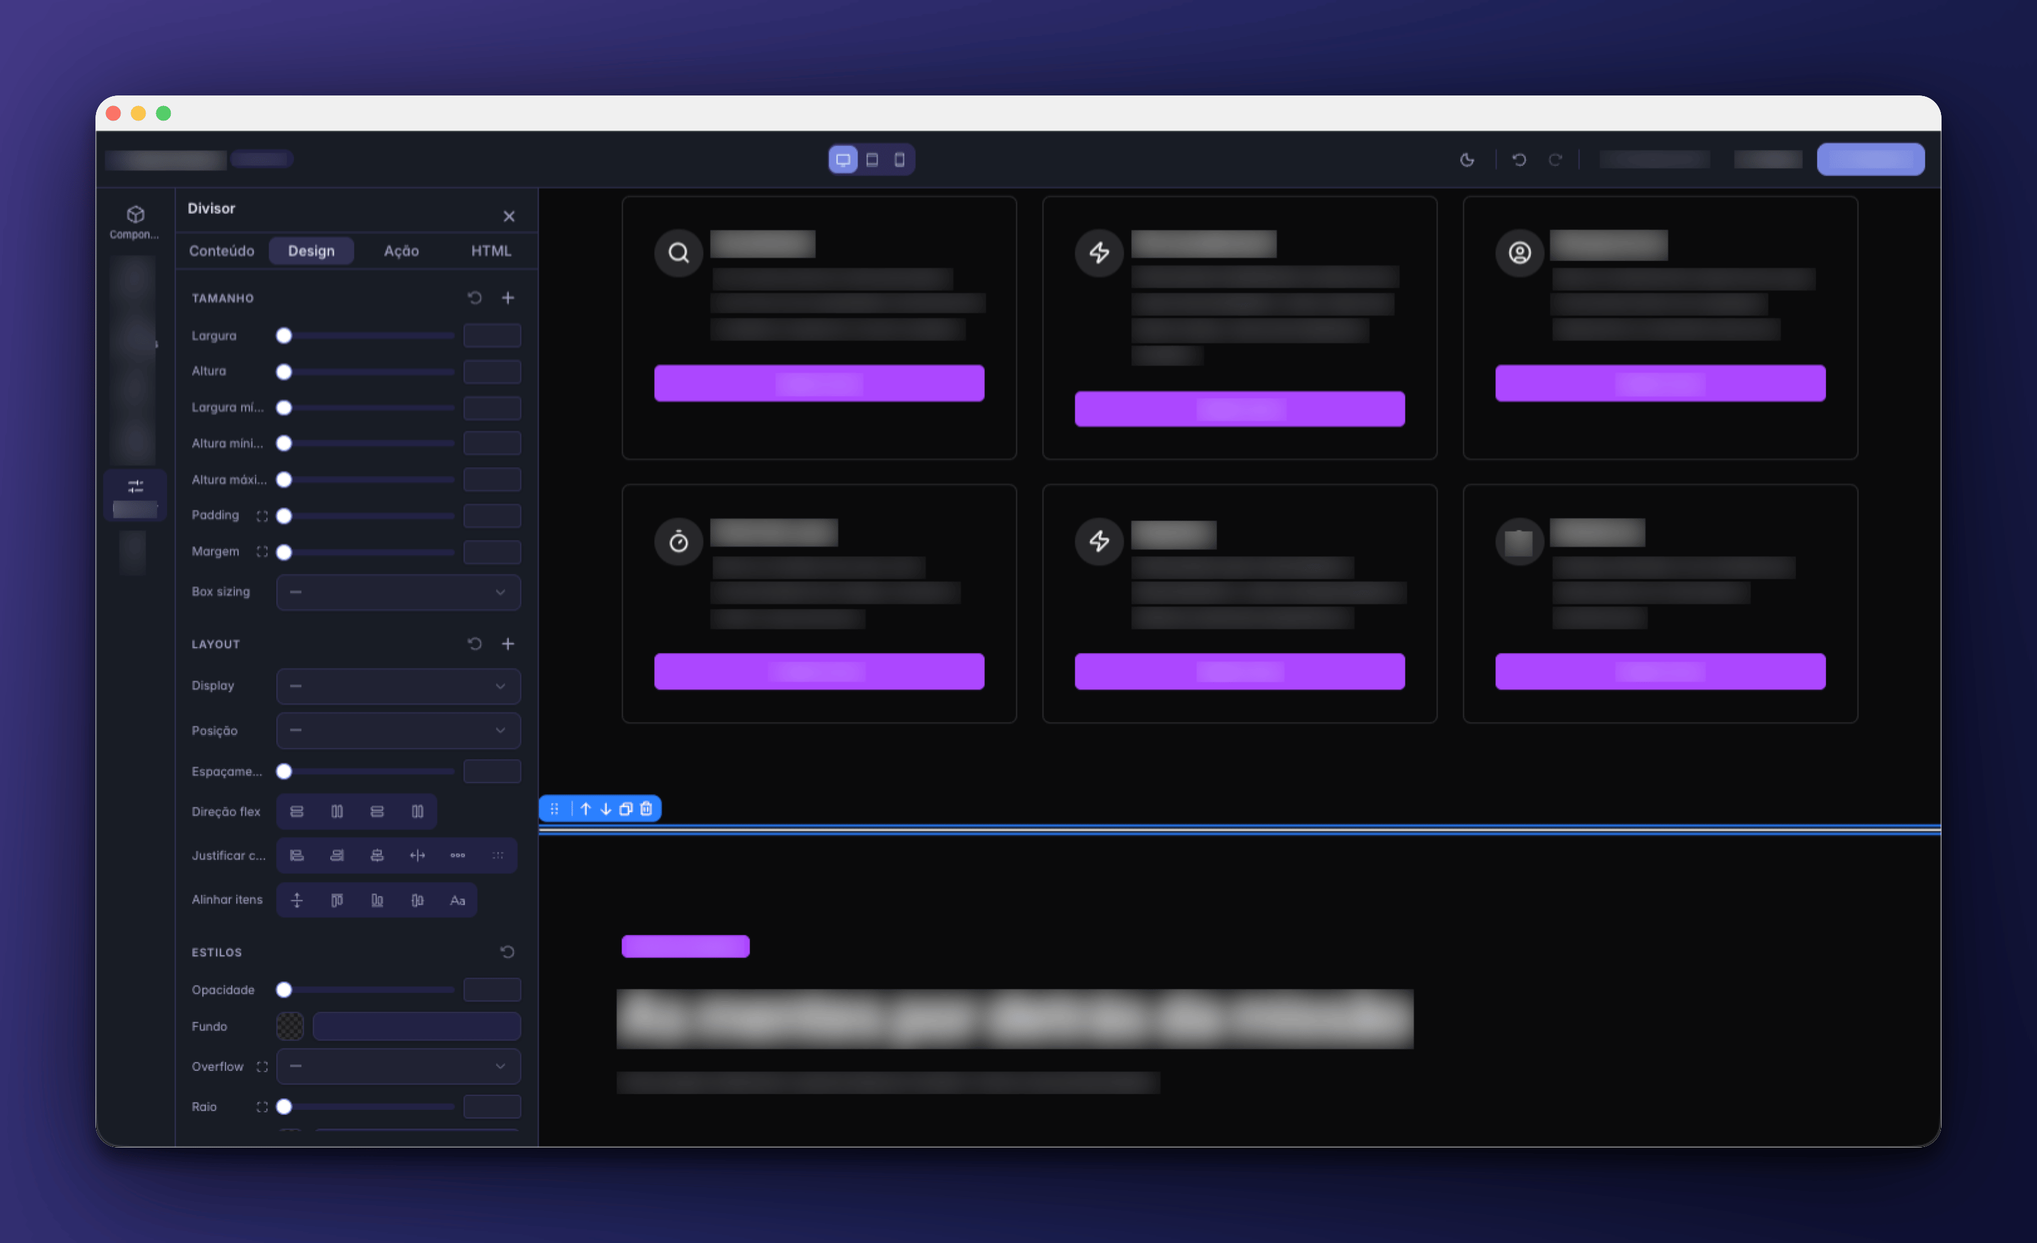Click the Raio slider handle
The height and width of the screenshot is (1243, 2037).
tap(284, 1107)
